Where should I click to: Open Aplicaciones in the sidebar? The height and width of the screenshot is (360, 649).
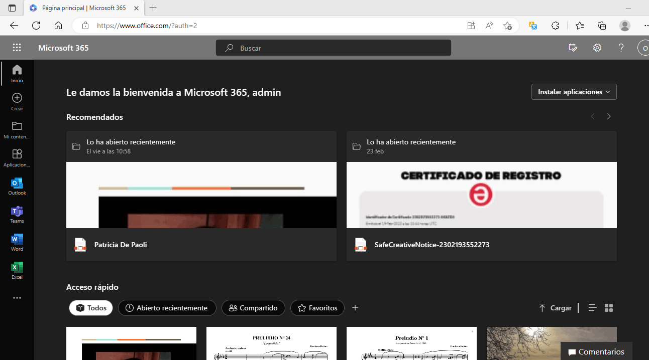(17, 157)
